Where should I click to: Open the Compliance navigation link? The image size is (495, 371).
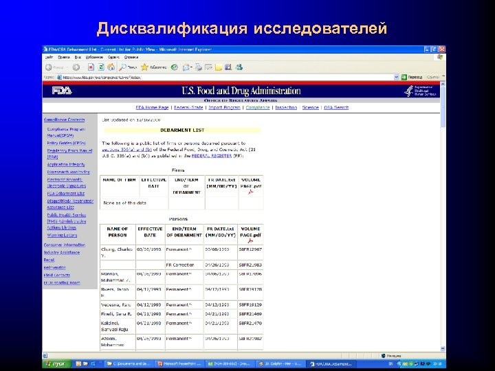click(x=258, y=108)
